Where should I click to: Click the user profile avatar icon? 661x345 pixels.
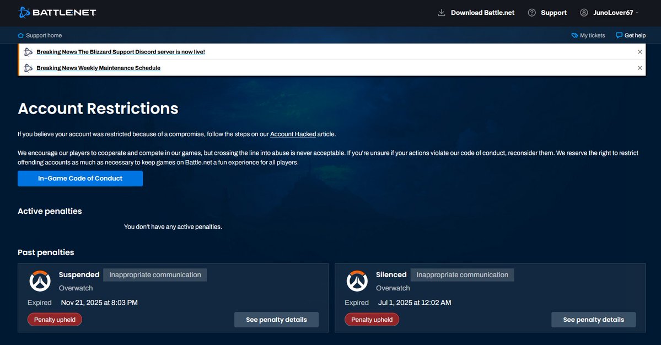tap(584, 13)
